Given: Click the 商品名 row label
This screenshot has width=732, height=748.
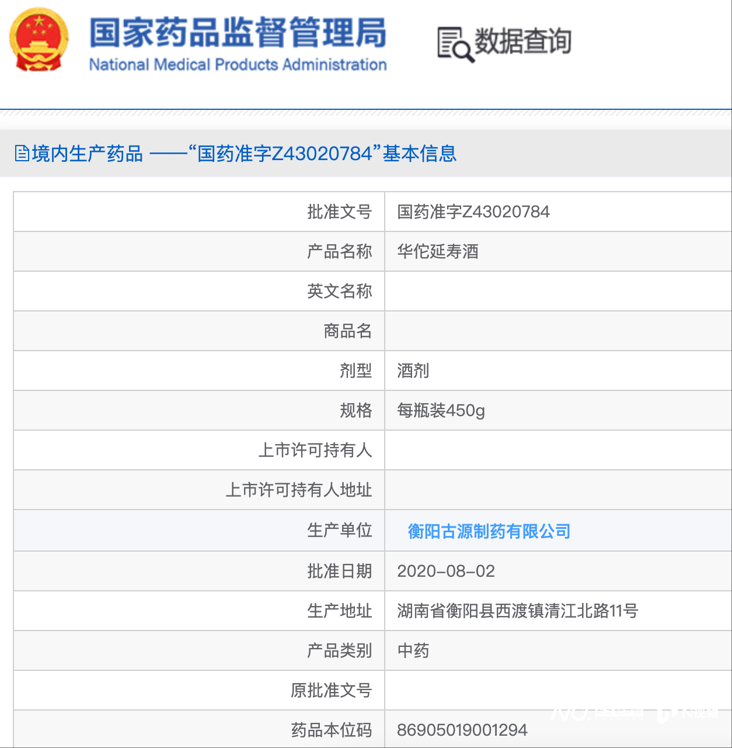Looking at the screenshot, I should click(x=348, y=331).
